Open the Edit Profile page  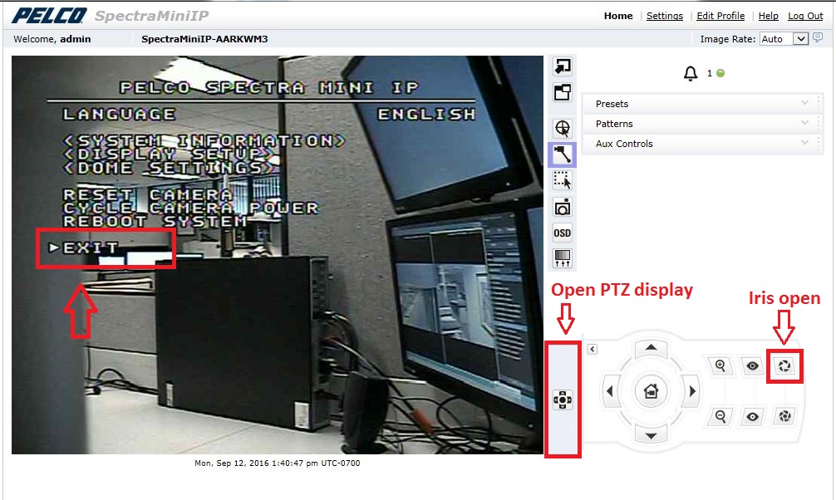pyautogui.click(x=720, y=15)
